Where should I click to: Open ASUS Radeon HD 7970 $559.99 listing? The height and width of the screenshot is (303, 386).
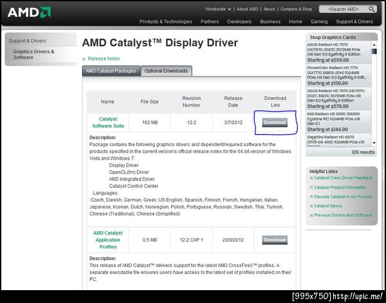338,52
